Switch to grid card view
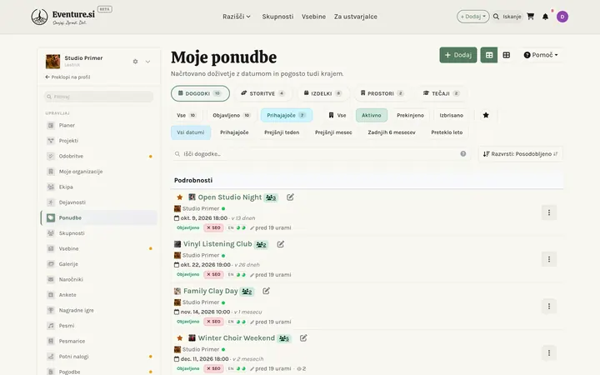The height and width of the screenshot is (375, 600). click(x=507, y=55)
